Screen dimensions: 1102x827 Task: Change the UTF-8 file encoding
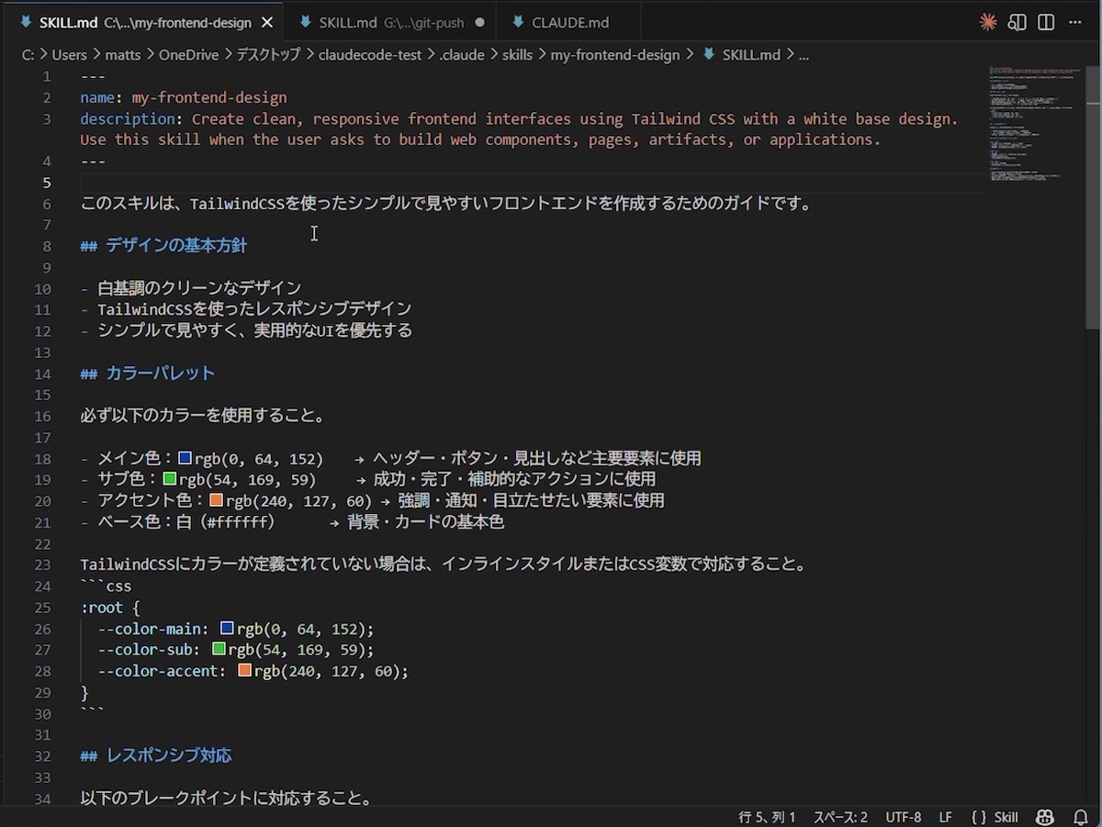tap(903, 817)
